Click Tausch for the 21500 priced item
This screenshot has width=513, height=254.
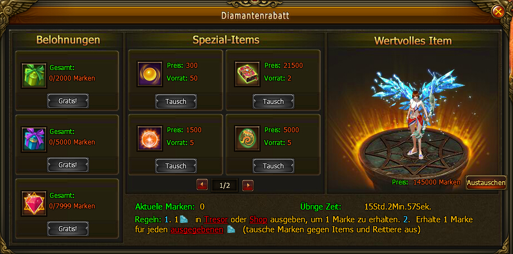click(273, 102)
